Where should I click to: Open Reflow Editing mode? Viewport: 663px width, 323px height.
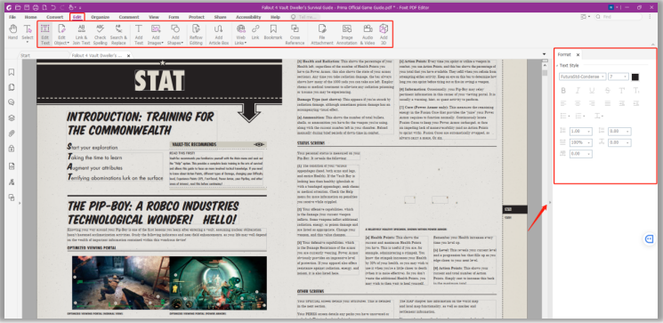coord(196,34)
